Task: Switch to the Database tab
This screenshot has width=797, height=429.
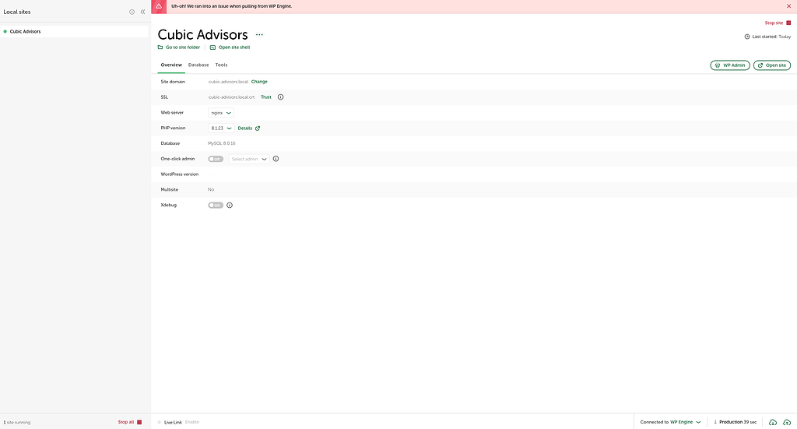Action: (x=198, y=65)
